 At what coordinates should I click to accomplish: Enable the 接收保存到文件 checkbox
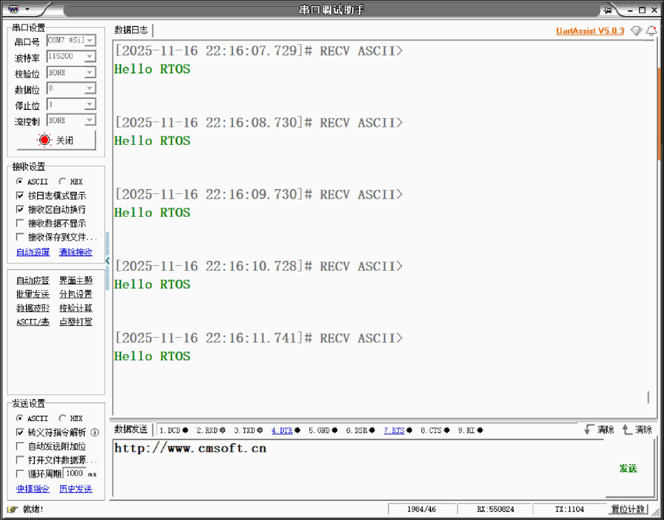20,237
